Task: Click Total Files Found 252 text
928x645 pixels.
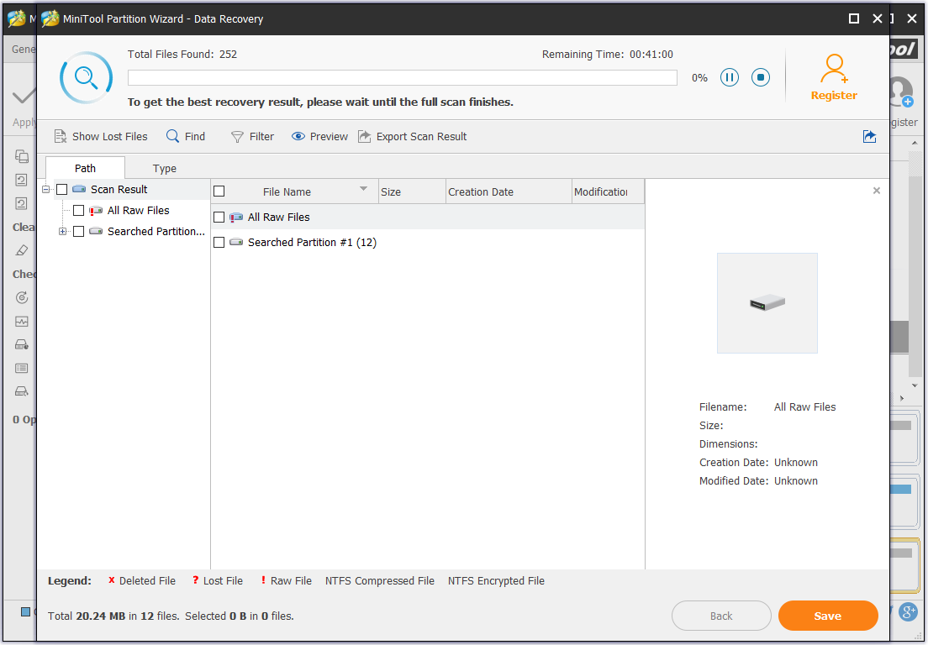Action: click(182, 55)
